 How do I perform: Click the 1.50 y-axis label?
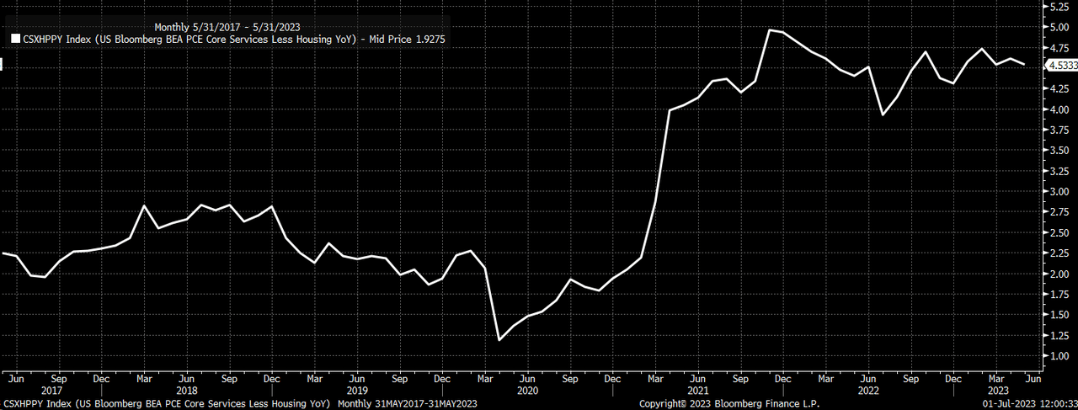click(1059, 315)
